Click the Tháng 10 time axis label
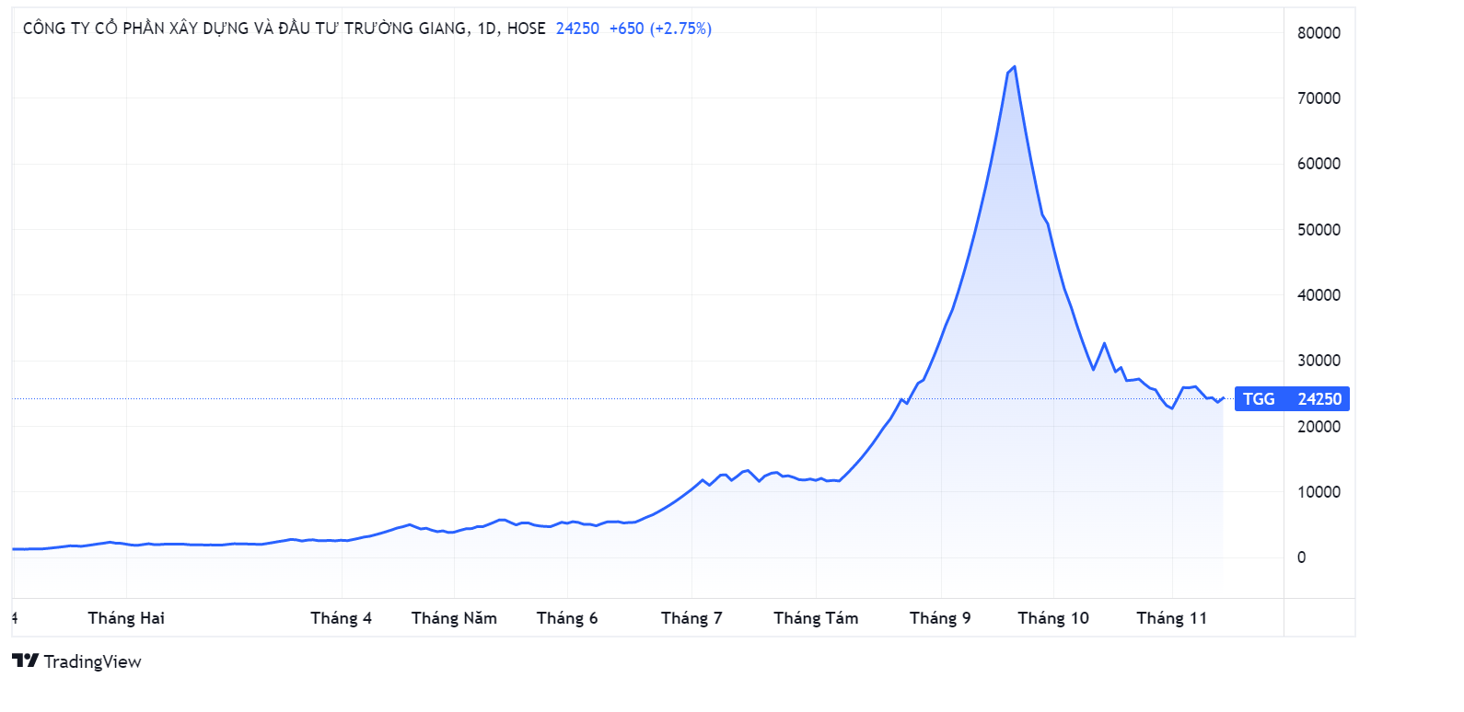 (1053, 618)
